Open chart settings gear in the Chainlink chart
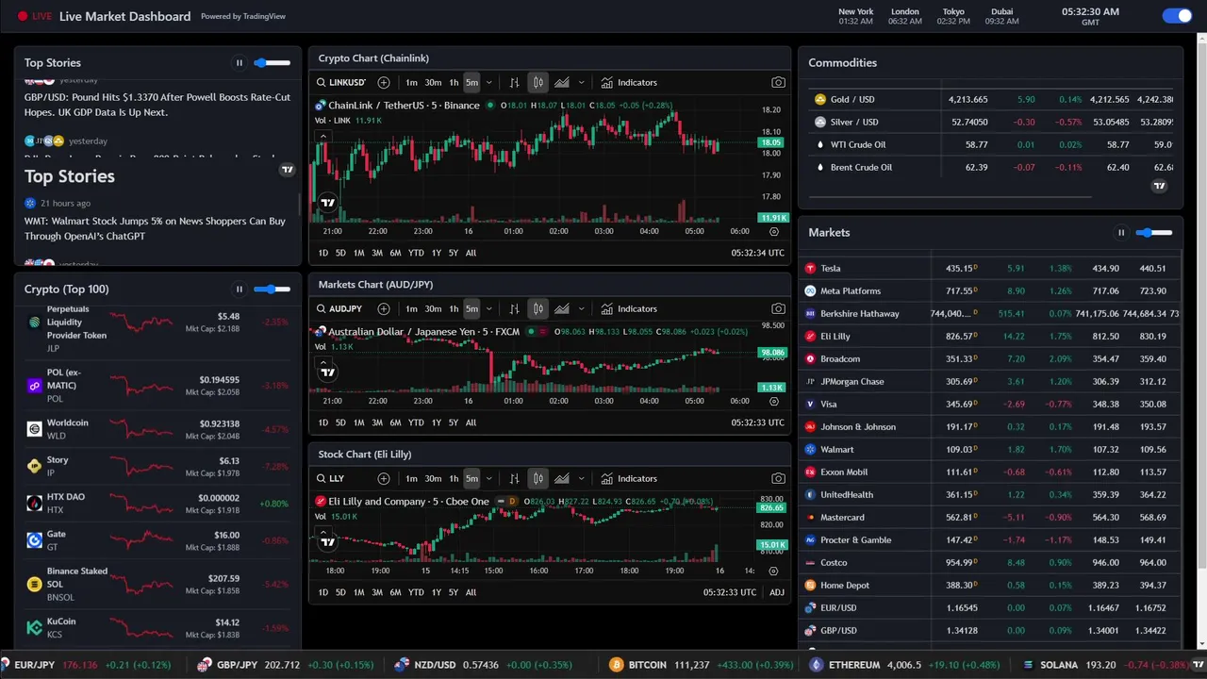This screenshot has width=1207, height=679. click(x=774, y=231)
